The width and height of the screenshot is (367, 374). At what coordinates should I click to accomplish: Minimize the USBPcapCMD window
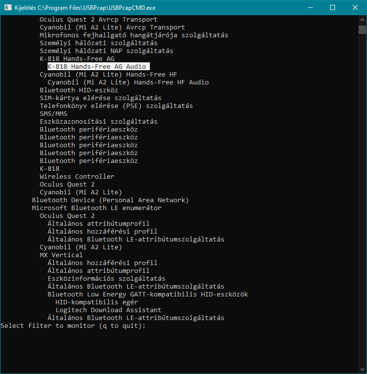tap(311, 8)
